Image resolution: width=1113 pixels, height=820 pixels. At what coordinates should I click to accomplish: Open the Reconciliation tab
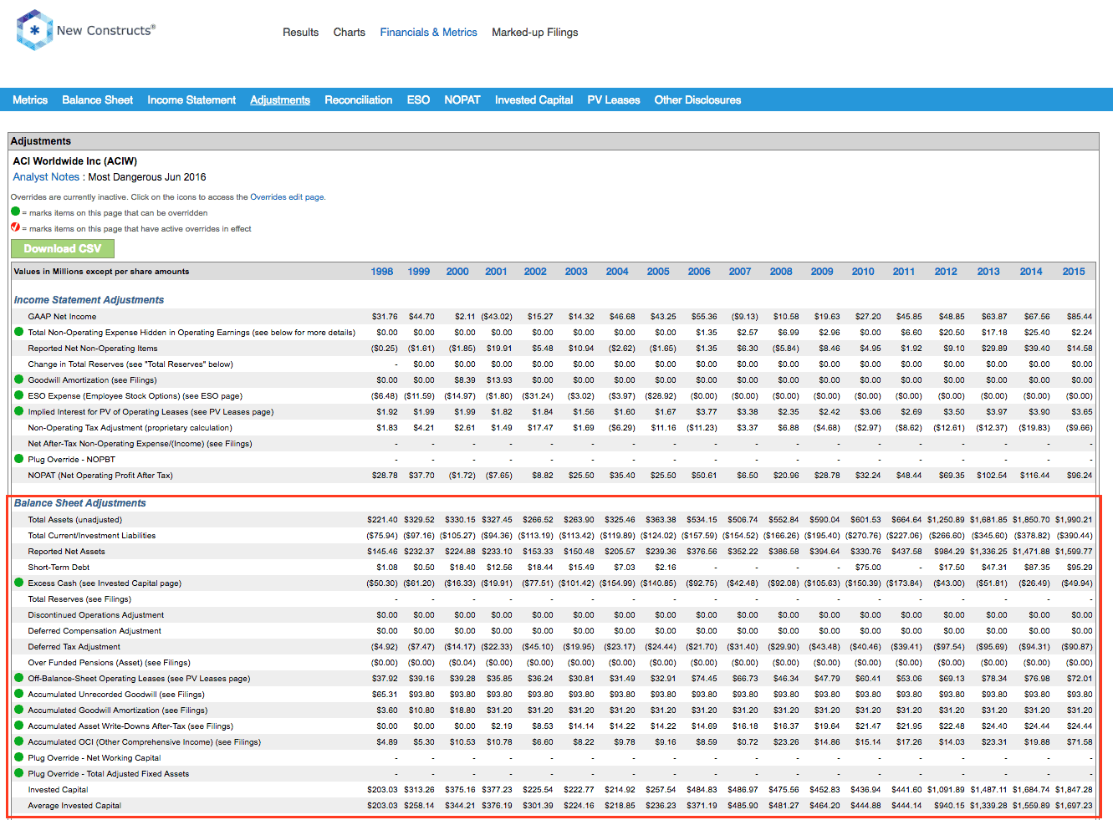tap(358, 99)
